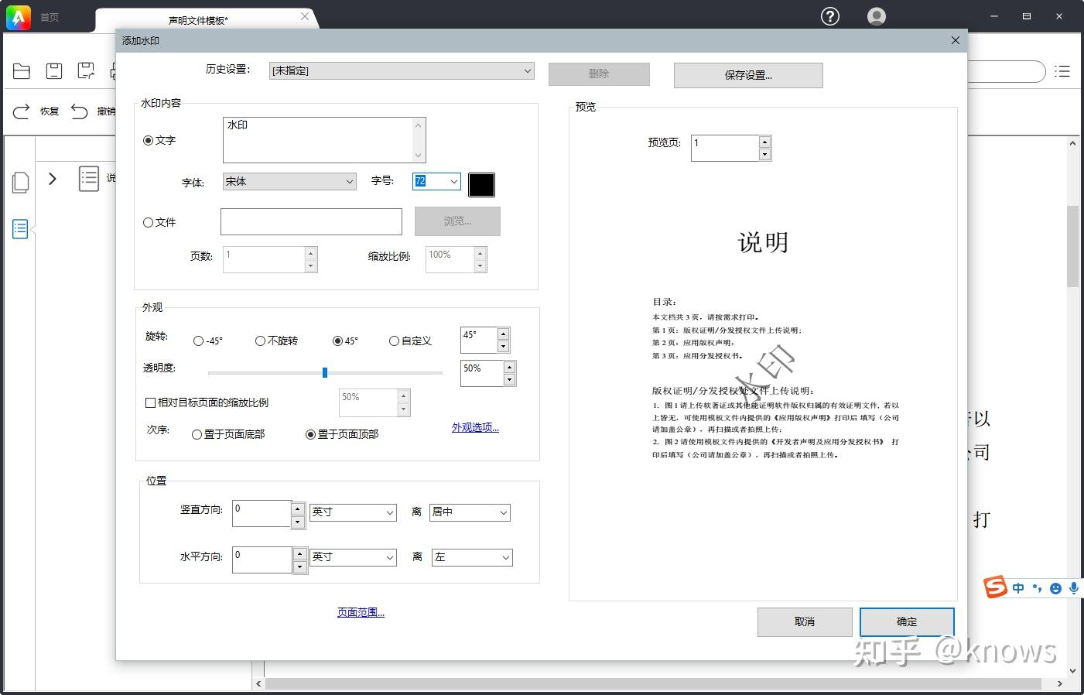This screenshot has height=695, width=1084.
Task: Click the redo 恢复 arrow icon
Action: [22, 111]
